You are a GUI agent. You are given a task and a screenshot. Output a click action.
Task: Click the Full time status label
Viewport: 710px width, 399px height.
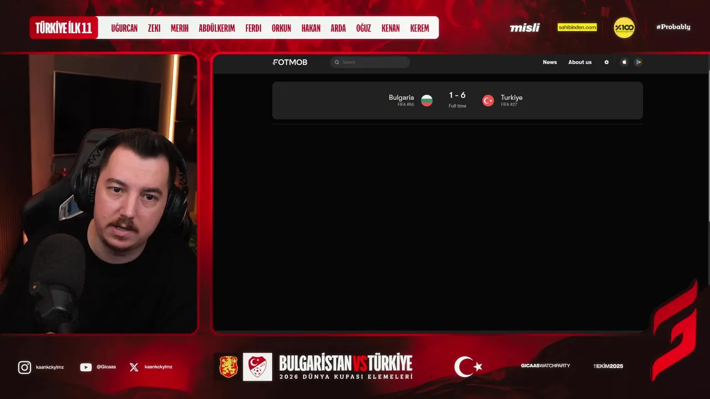tap(458, 106)
